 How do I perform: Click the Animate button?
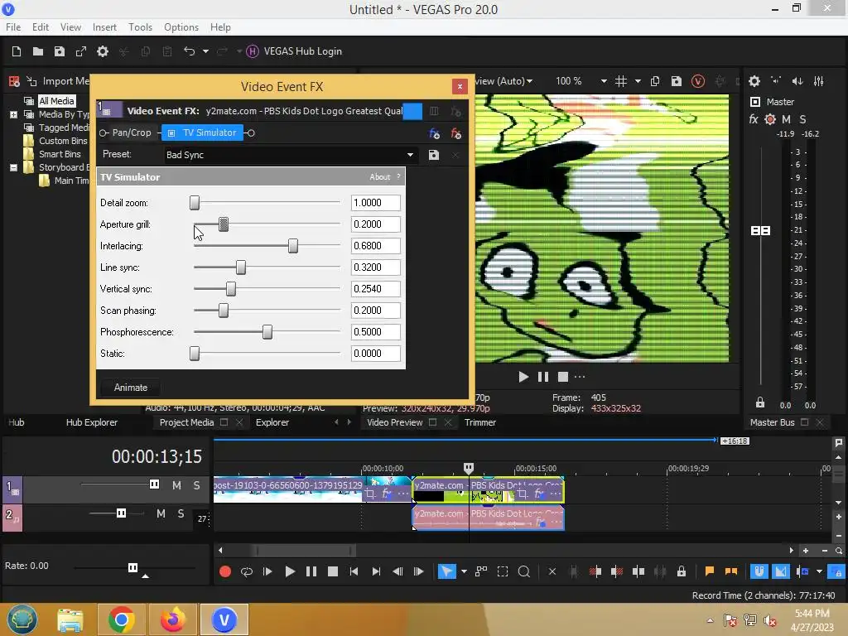click(131, 388)
